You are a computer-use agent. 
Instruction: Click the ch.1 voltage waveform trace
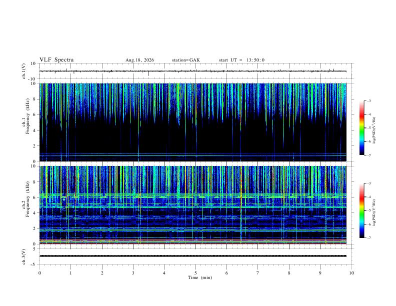[192, 71]
